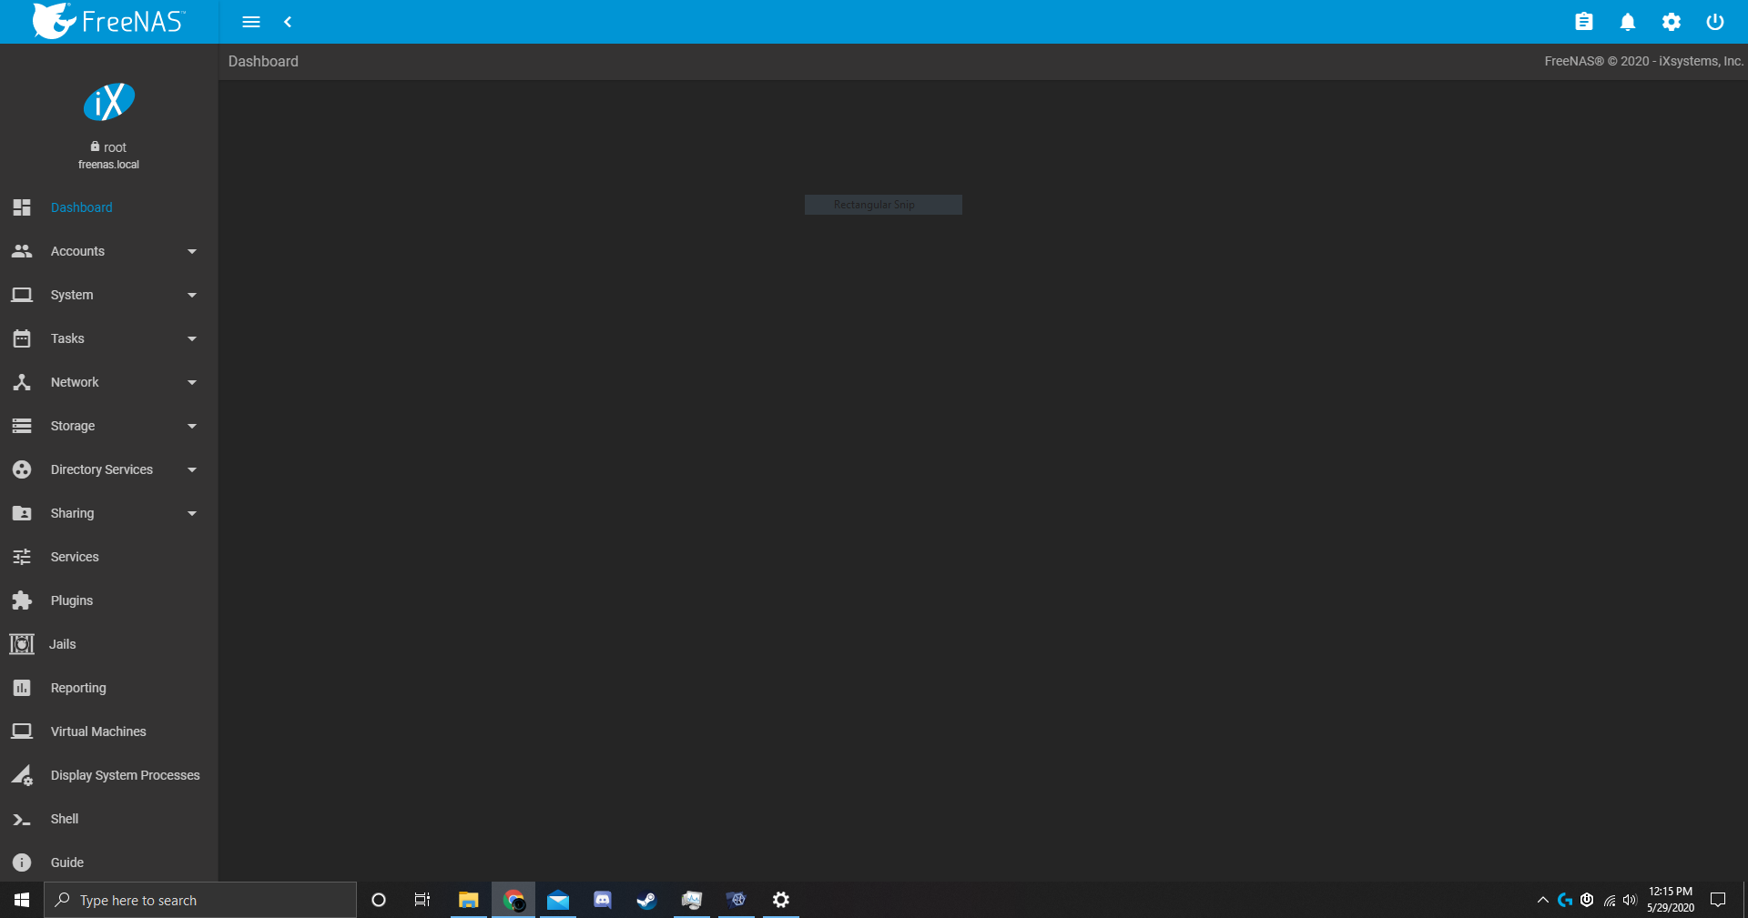Open Mail app from taskbar
Screen dimensions: 1748x918
click(558, 900)
